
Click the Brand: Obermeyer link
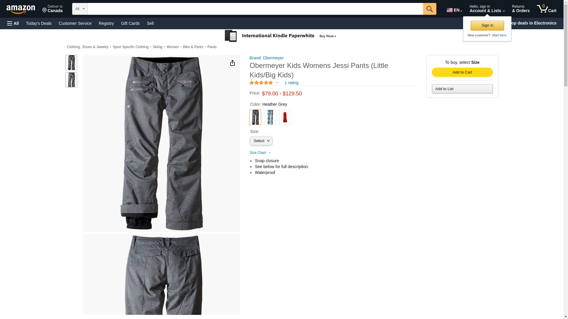pos(266,58)
